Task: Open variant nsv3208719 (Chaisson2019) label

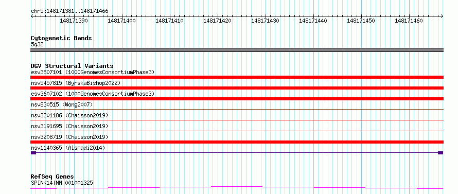Action: click(69, 137)
